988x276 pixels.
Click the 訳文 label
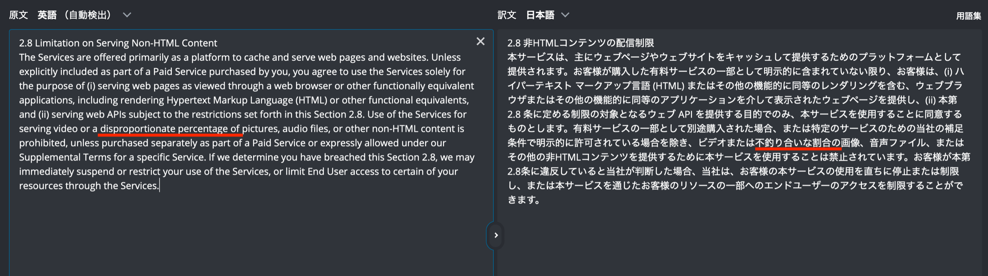point(507,15)
